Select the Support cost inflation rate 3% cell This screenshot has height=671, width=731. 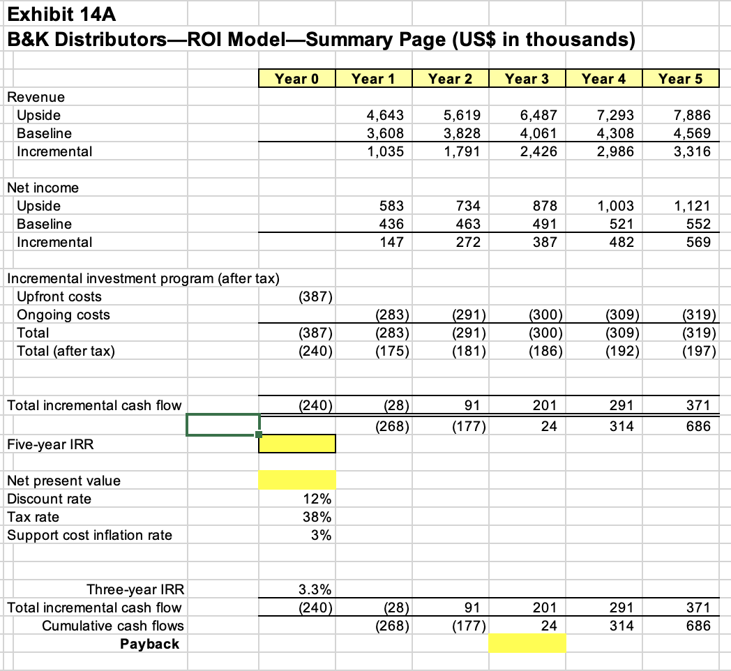(x=296, y=534)
